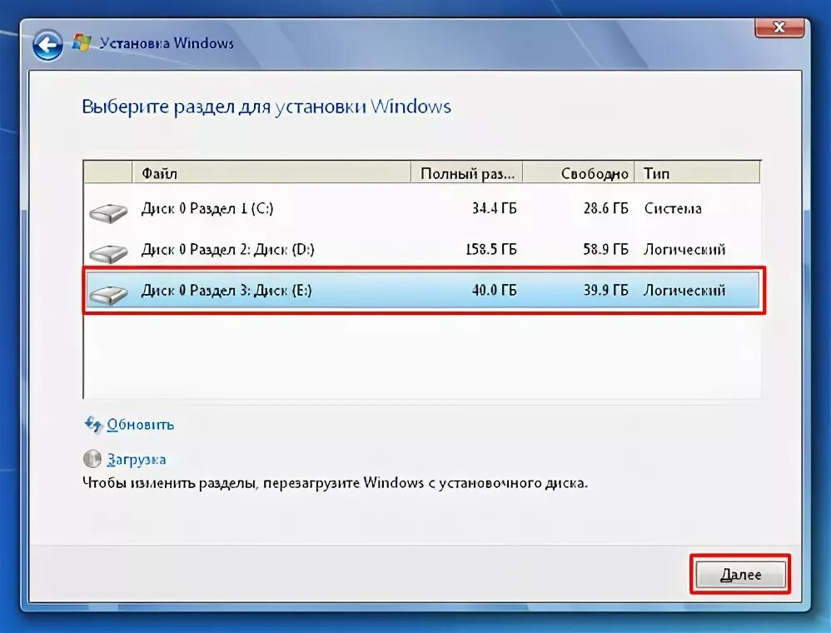Click the Windows flag setup icon
Image resolution: width=831 pixels, height=633 pixels.
(81, 43)
